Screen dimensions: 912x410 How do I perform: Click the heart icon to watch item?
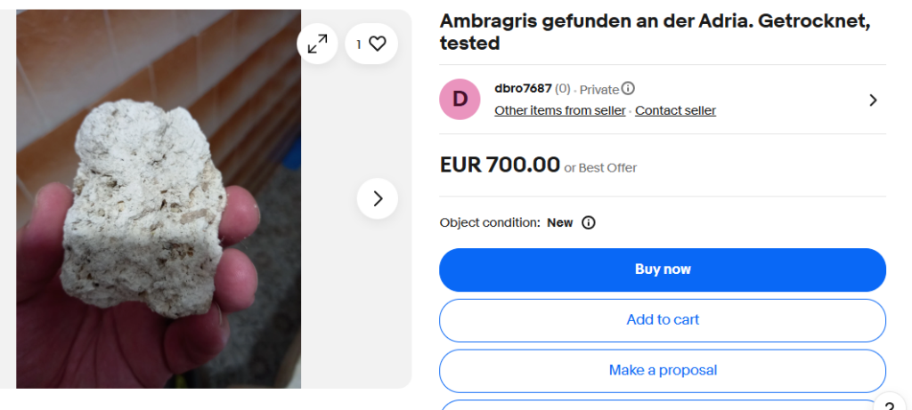click(x=377, y=44)
